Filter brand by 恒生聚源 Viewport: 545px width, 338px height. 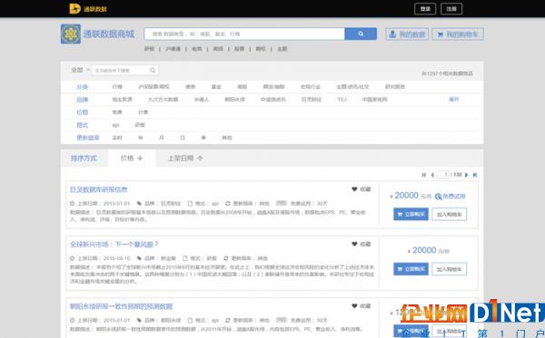pos(122,100)
